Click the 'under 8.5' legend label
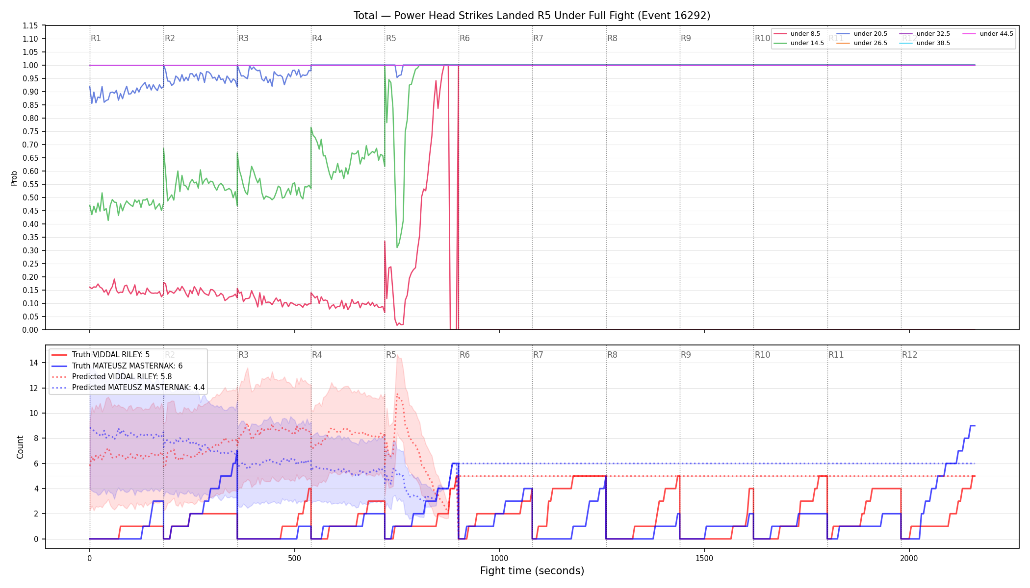The image size is (1030, 588). point(805,34)
